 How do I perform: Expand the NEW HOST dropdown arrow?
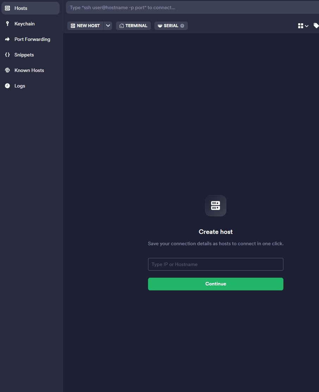pos(108,26)
